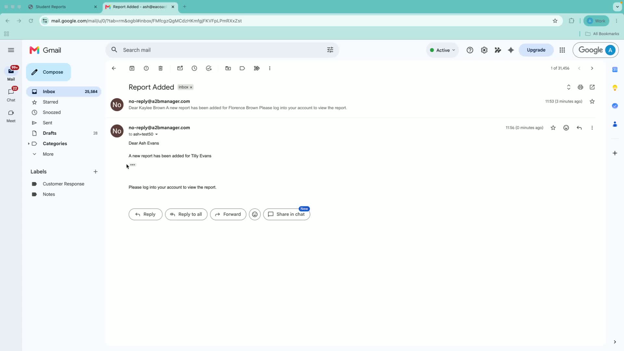Open emoji reaction button next to Forward
The width and height of the screenshot is (624, 351).
[x=255, y=214]
